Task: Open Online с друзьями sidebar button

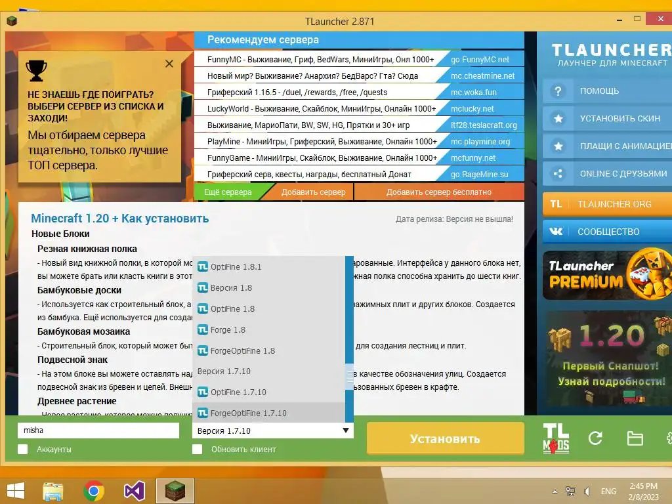Action: 607,173
